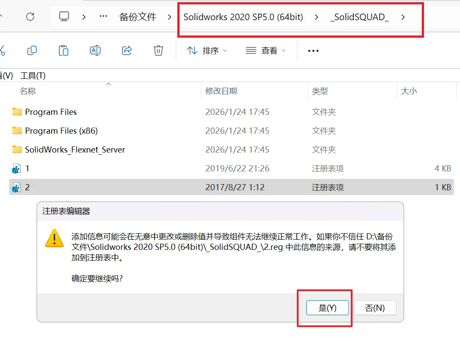Click the 注册表编辑器 dialog title

(66, 211)
